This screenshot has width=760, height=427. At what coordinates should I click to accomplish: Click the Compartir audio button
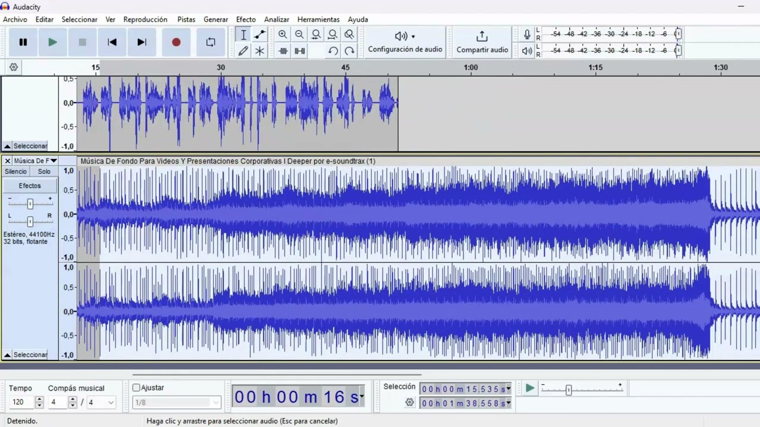[x=482, y=42]
